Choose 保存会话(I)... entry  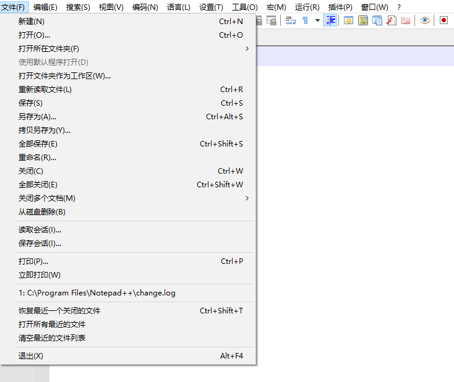click(128, 244)
